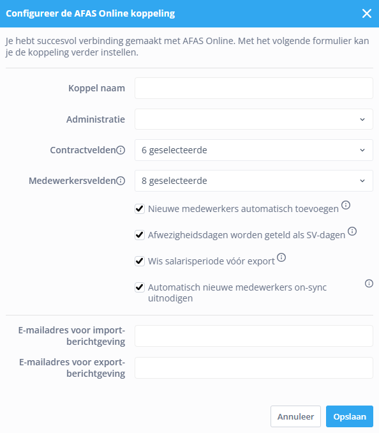
Task: Click info icon next to Medewerkersvelden
Action: (x=121, y=181)
